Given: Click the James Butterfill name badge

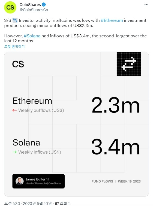Looking at the screenshot, I should pos(38,181).
